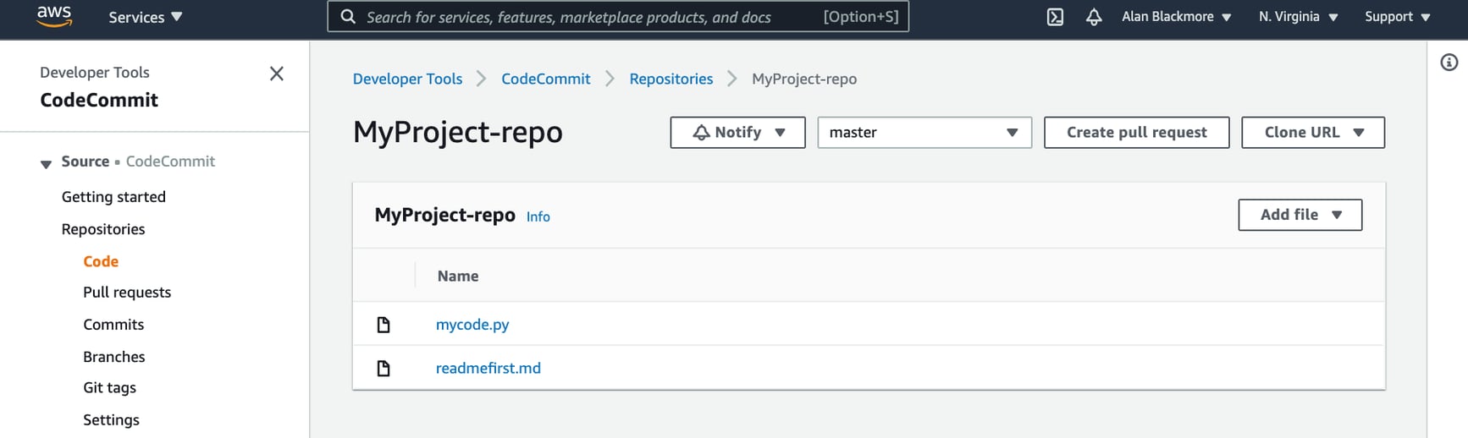Open the Notify dropdown button
The height and width of the screenshot is (438, 1468).
tap(737, 133)
